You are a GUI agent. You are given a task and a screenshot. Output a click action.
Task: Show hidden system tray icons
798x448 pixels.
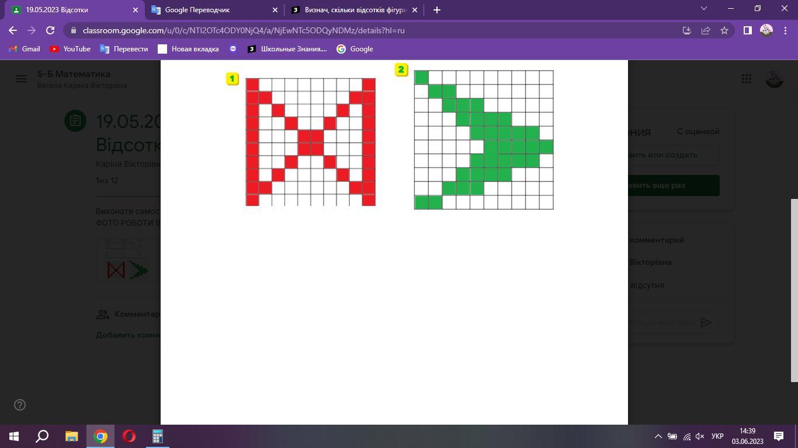coord(658,436)
